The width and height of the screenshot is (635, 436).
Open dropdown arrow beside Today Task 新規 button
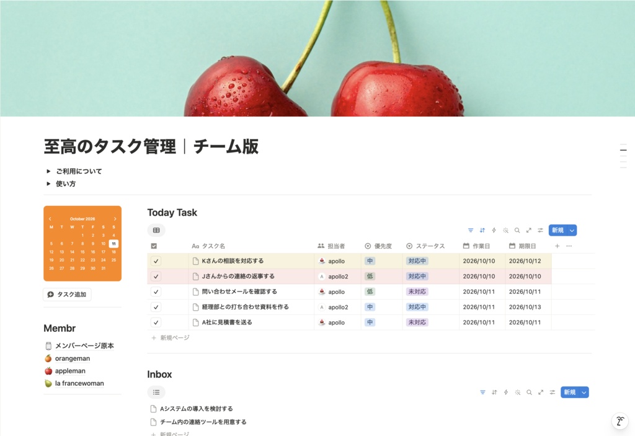[x=572, y=230]
